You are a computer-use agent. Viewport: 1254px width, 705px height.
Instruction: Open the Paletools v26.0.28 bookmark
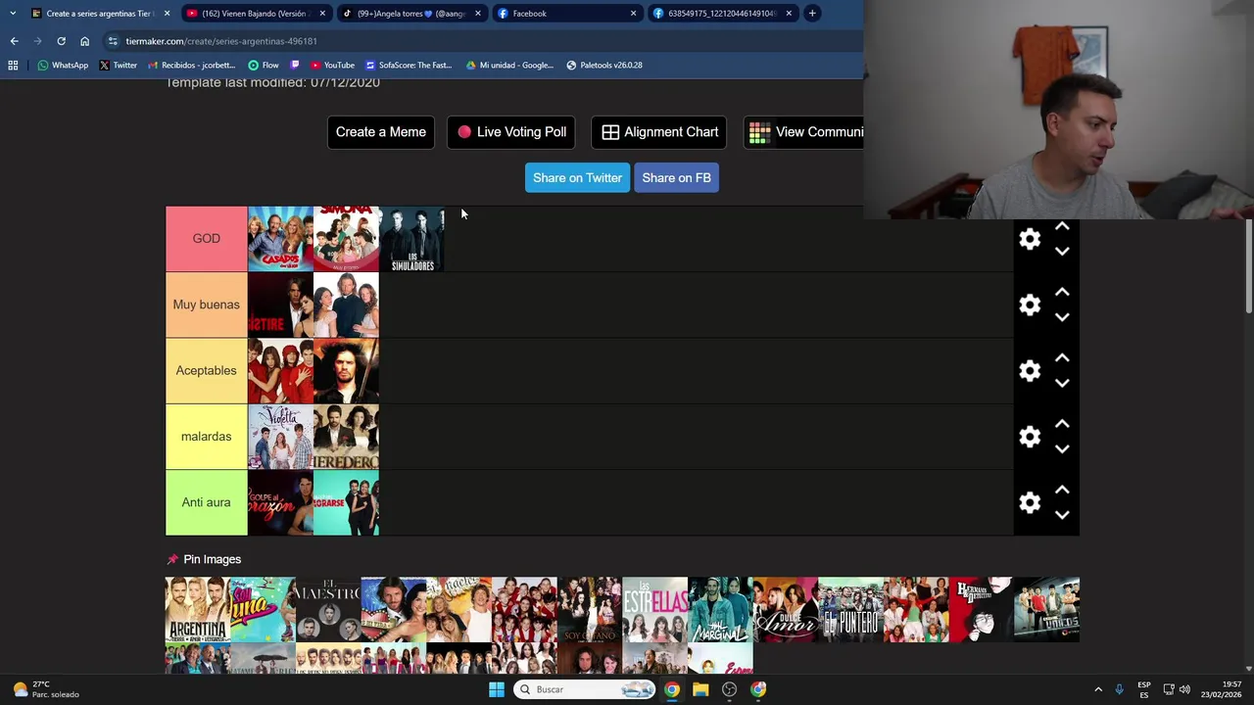tap(603, 66)
